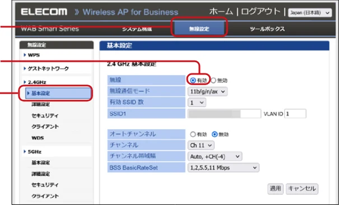The image size is (339, 205).
Task: Open the Japan (日本語) language dropdown
Action: [x=310, y=13]
